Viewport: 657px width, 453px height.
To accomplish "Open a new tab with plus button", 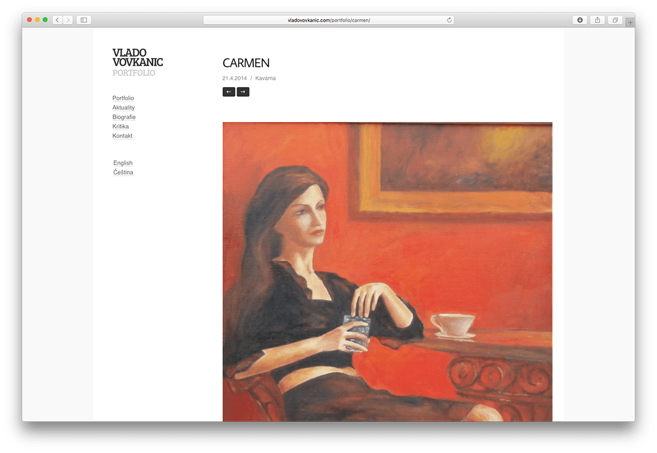I will pos(630,22).
